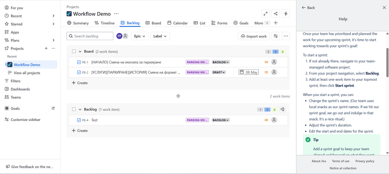Open the Terms of use link
389x174 pixels.
pos(341,161)
